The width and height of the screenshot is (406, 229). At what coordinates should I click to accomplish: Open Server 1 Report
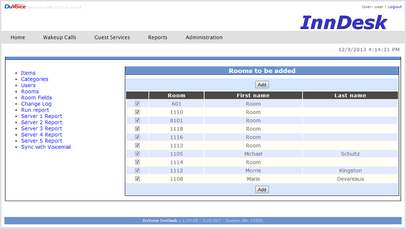(x=42, y=116)
